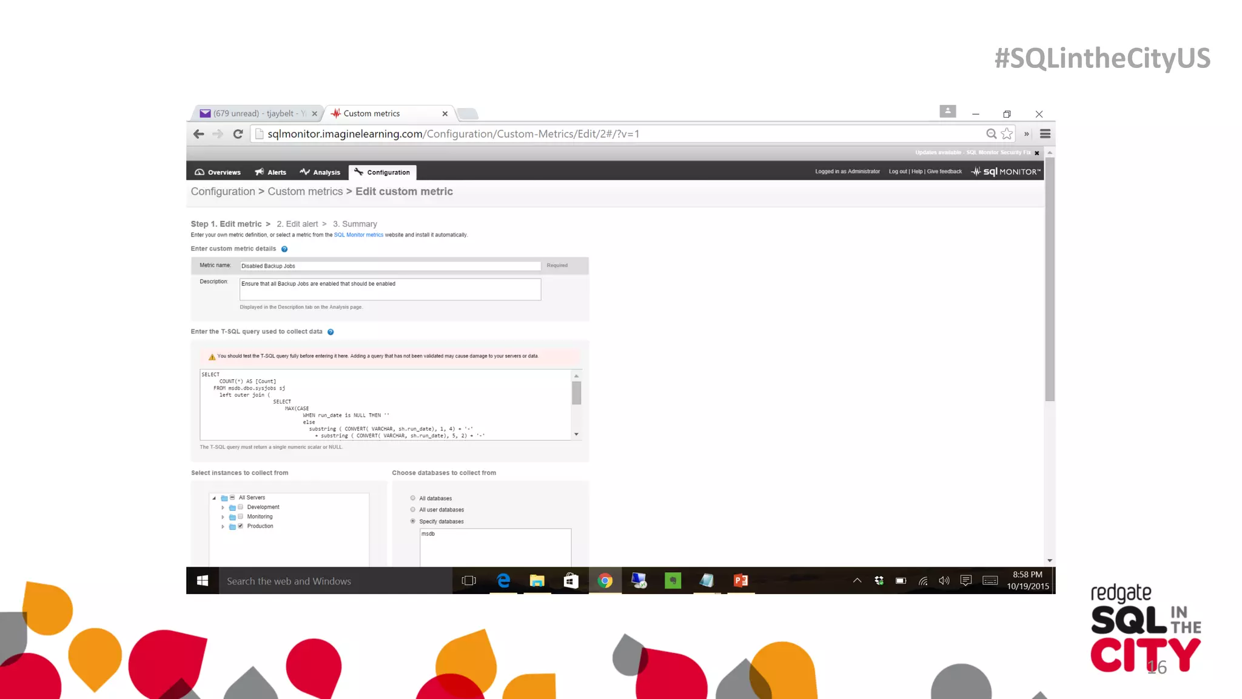Follow the SQL Monitor metrics link
The image size is (1242, 699).
358,235
